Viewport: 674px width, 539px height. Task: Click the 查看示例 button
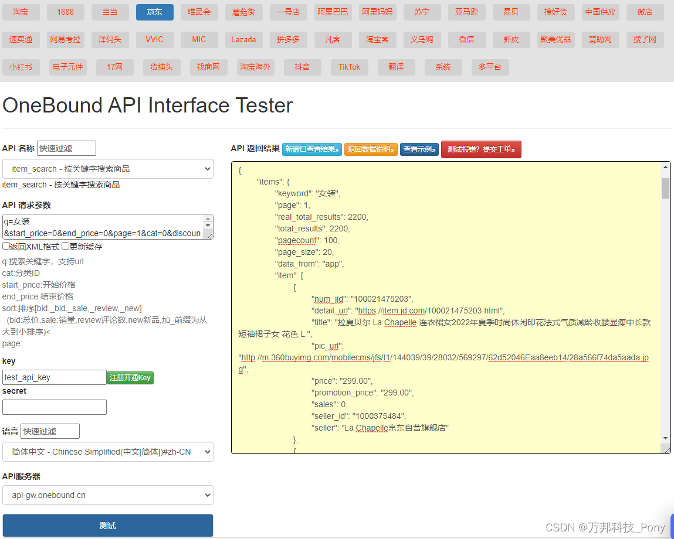pyautogui.click(x=419, y=149)
